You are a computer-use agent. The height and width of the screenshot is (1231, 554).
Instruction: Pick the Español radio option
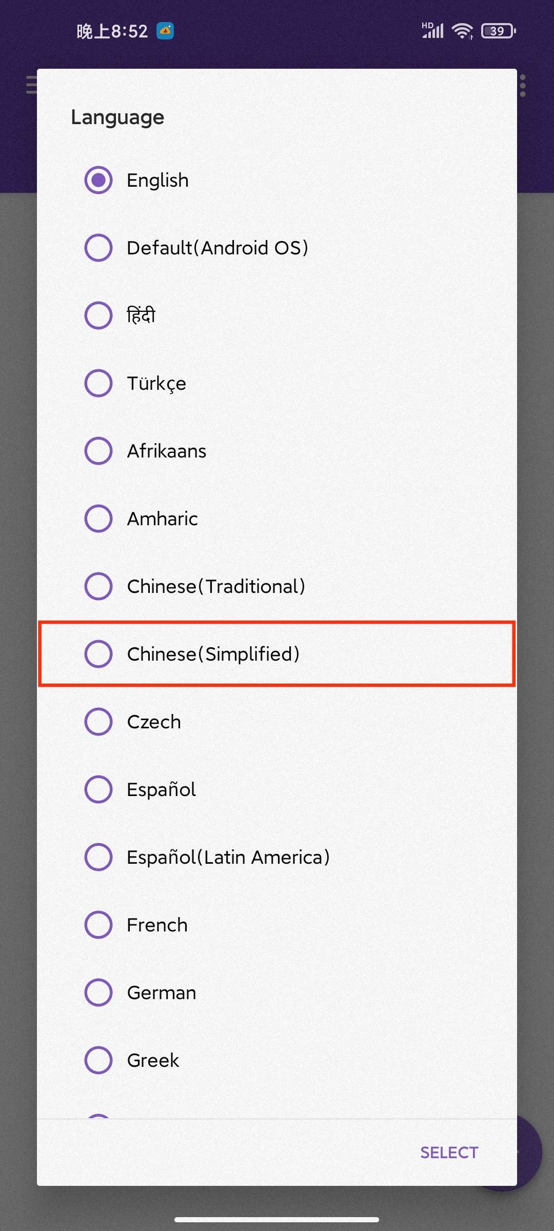click(x=98, y=789)
